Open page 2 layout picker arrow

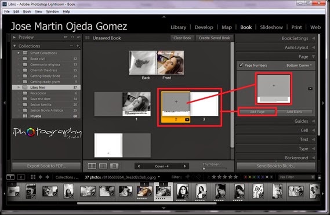[187, 120]
